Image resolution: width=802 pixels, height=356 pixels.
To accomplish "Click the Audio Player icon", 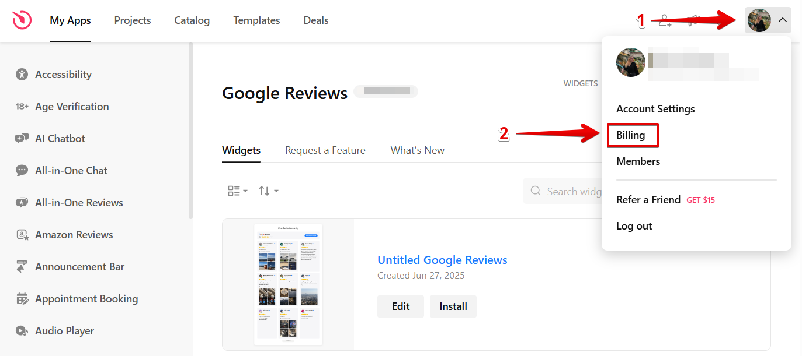I will (x=22, y=331).
